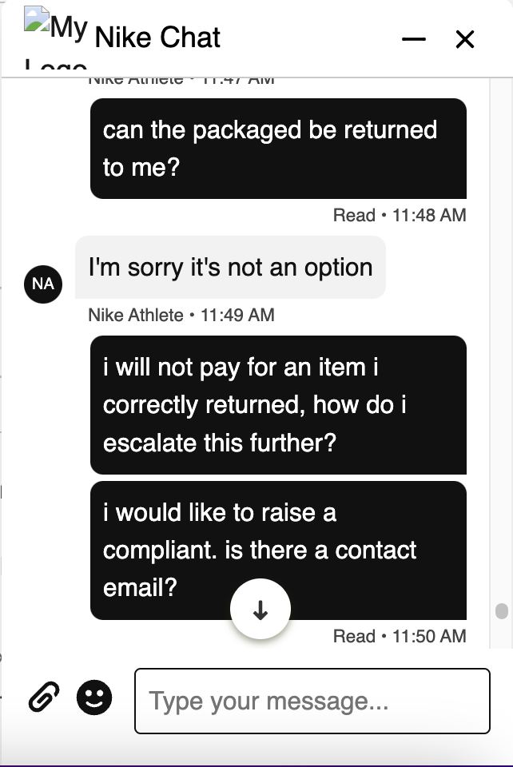Image resolution: width=513 pixels, height=767 pixels.
Task: Click the Nike Chat header title
Action: coord(157,38)
